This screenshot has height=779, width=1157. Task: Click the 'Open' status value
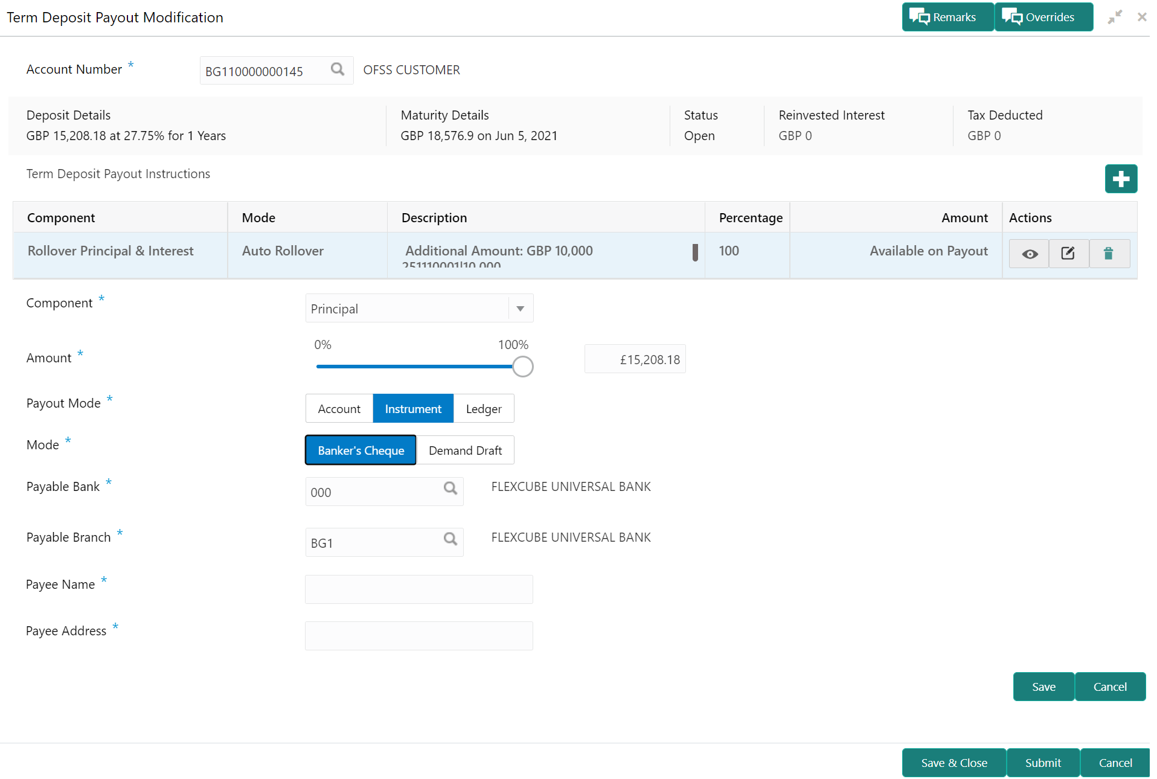point(699,136)
